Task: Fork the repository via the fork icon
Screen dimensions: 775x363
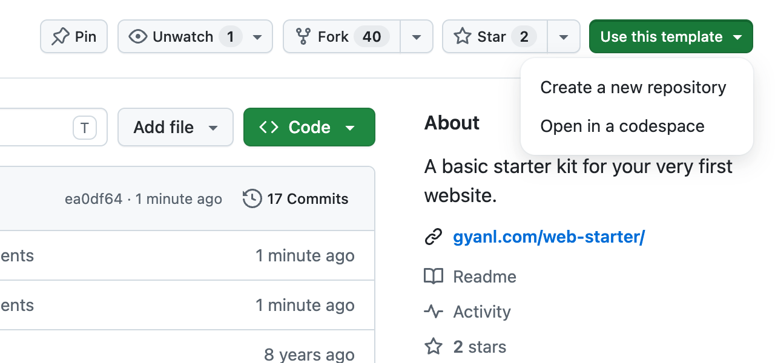Action: click(303, 37)
